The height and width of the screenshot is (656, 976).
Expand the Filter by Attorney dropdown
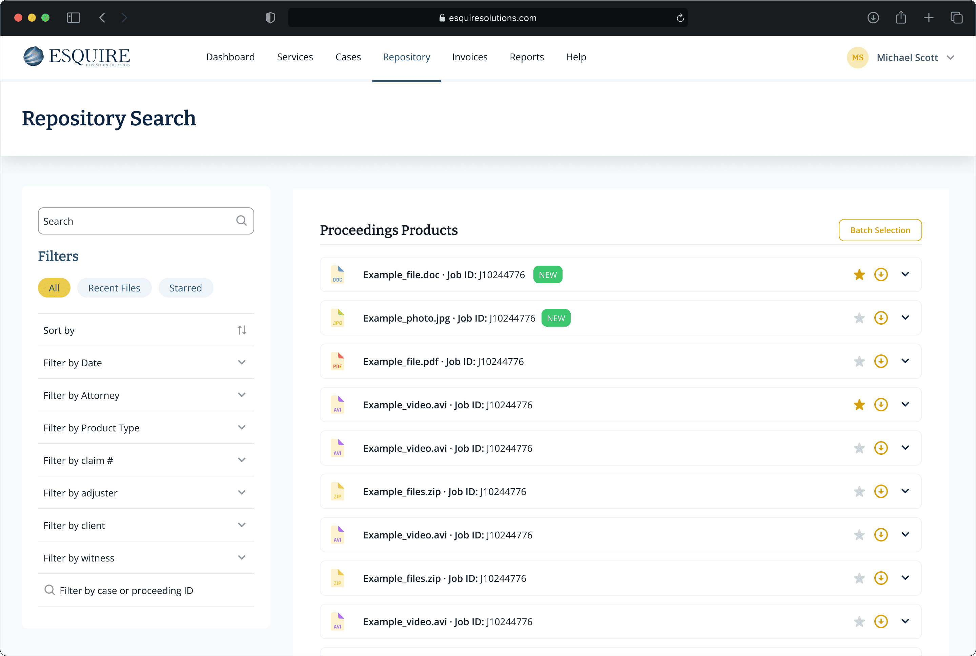(x=241, y=395)
